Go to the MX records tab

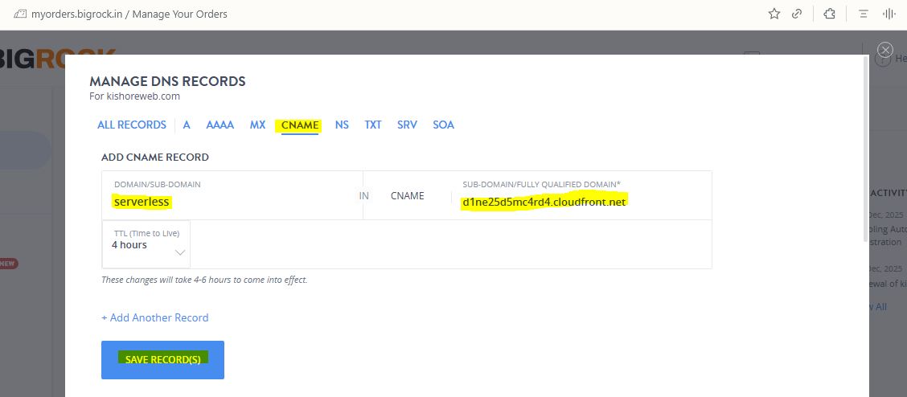(257, 125)
